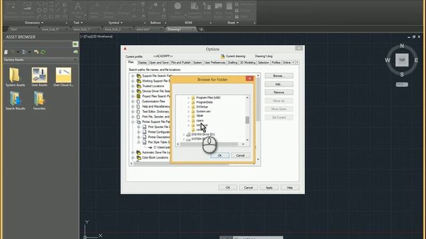Click the System.sav folder icon

pyautogui.click(x=193, y=112)
